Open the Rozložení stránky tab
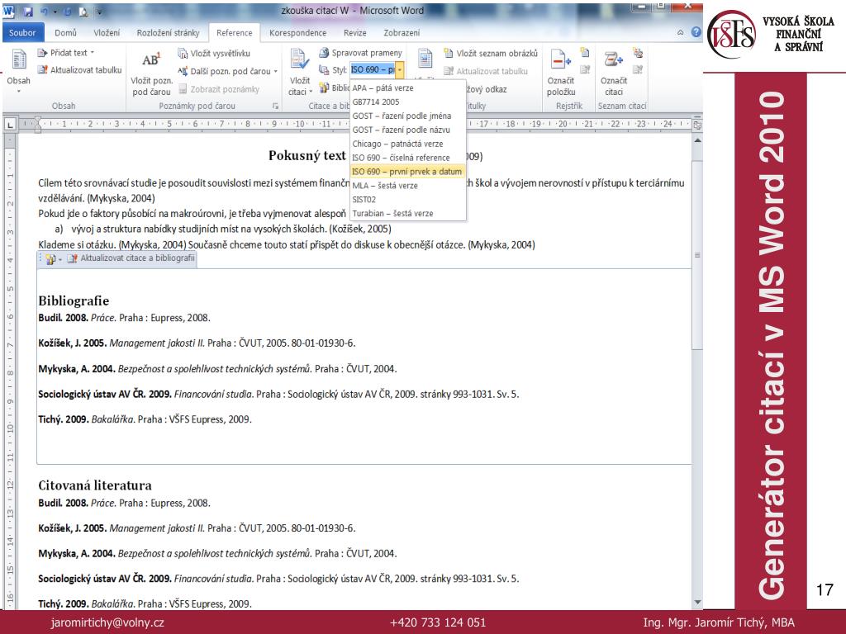This screenshot has height=634, width=846. coord(168,32)
